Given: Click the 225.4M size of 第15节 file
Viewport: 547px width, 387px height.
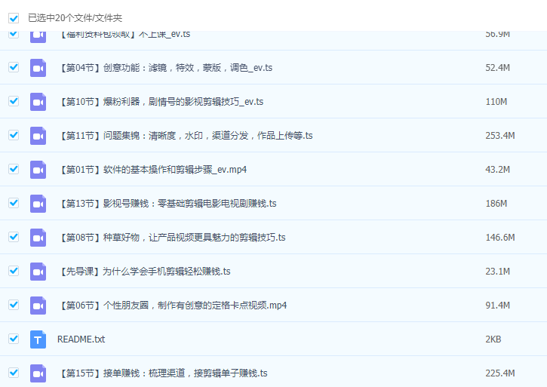Looking at the screenshot, I should [x=500, y=373].
